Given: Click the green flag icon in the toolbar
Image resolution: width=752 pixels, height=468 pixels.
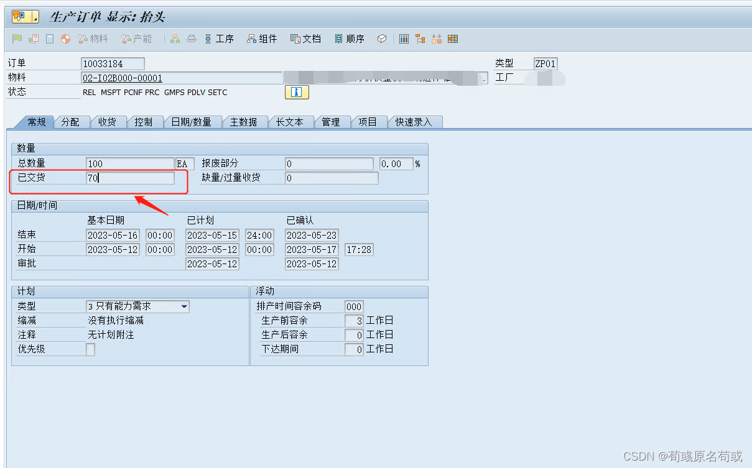Looking at the screenshot, I should [x=17, y=39].
